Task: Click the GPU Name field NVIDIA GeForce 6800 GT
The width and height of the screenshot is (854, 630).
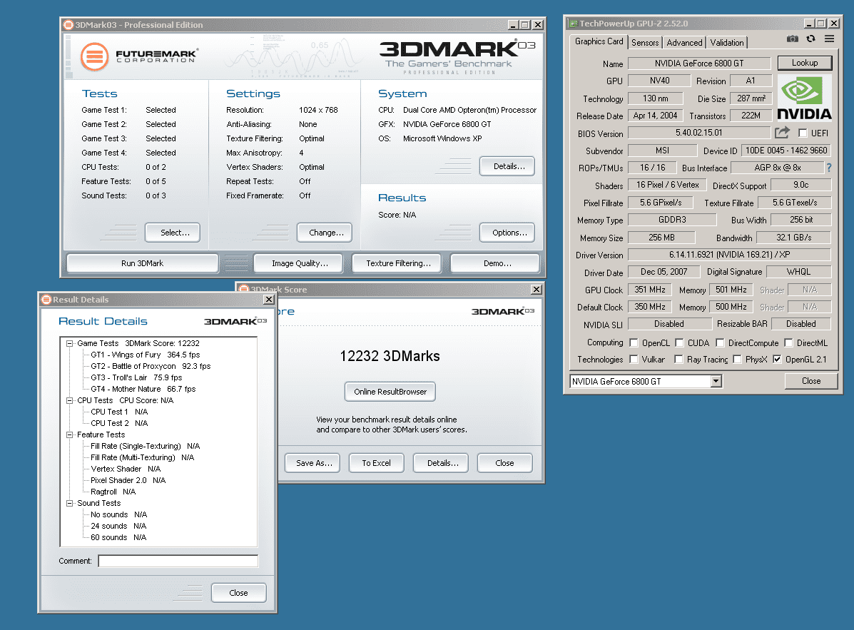Action: point(698,63)
